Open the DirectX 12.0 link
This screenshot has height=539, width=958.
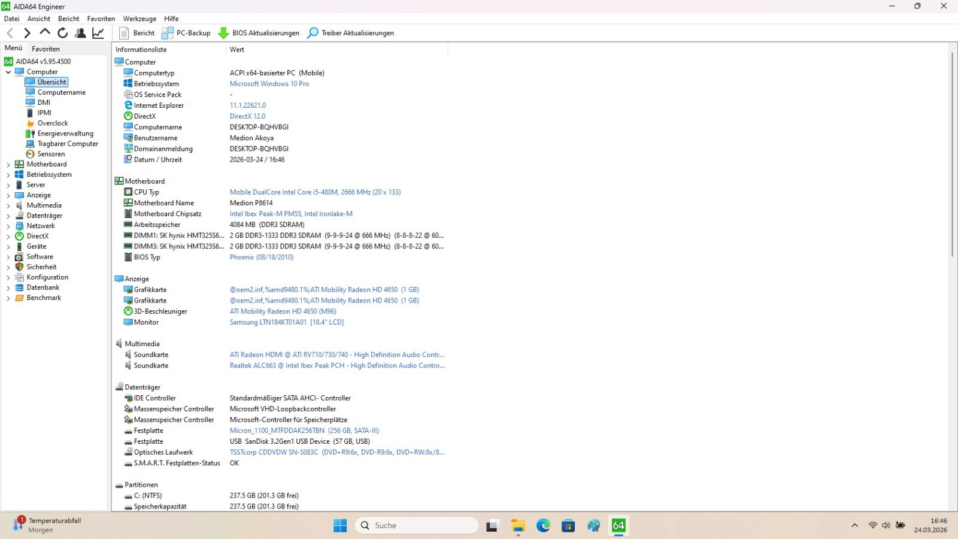point(247,116)
